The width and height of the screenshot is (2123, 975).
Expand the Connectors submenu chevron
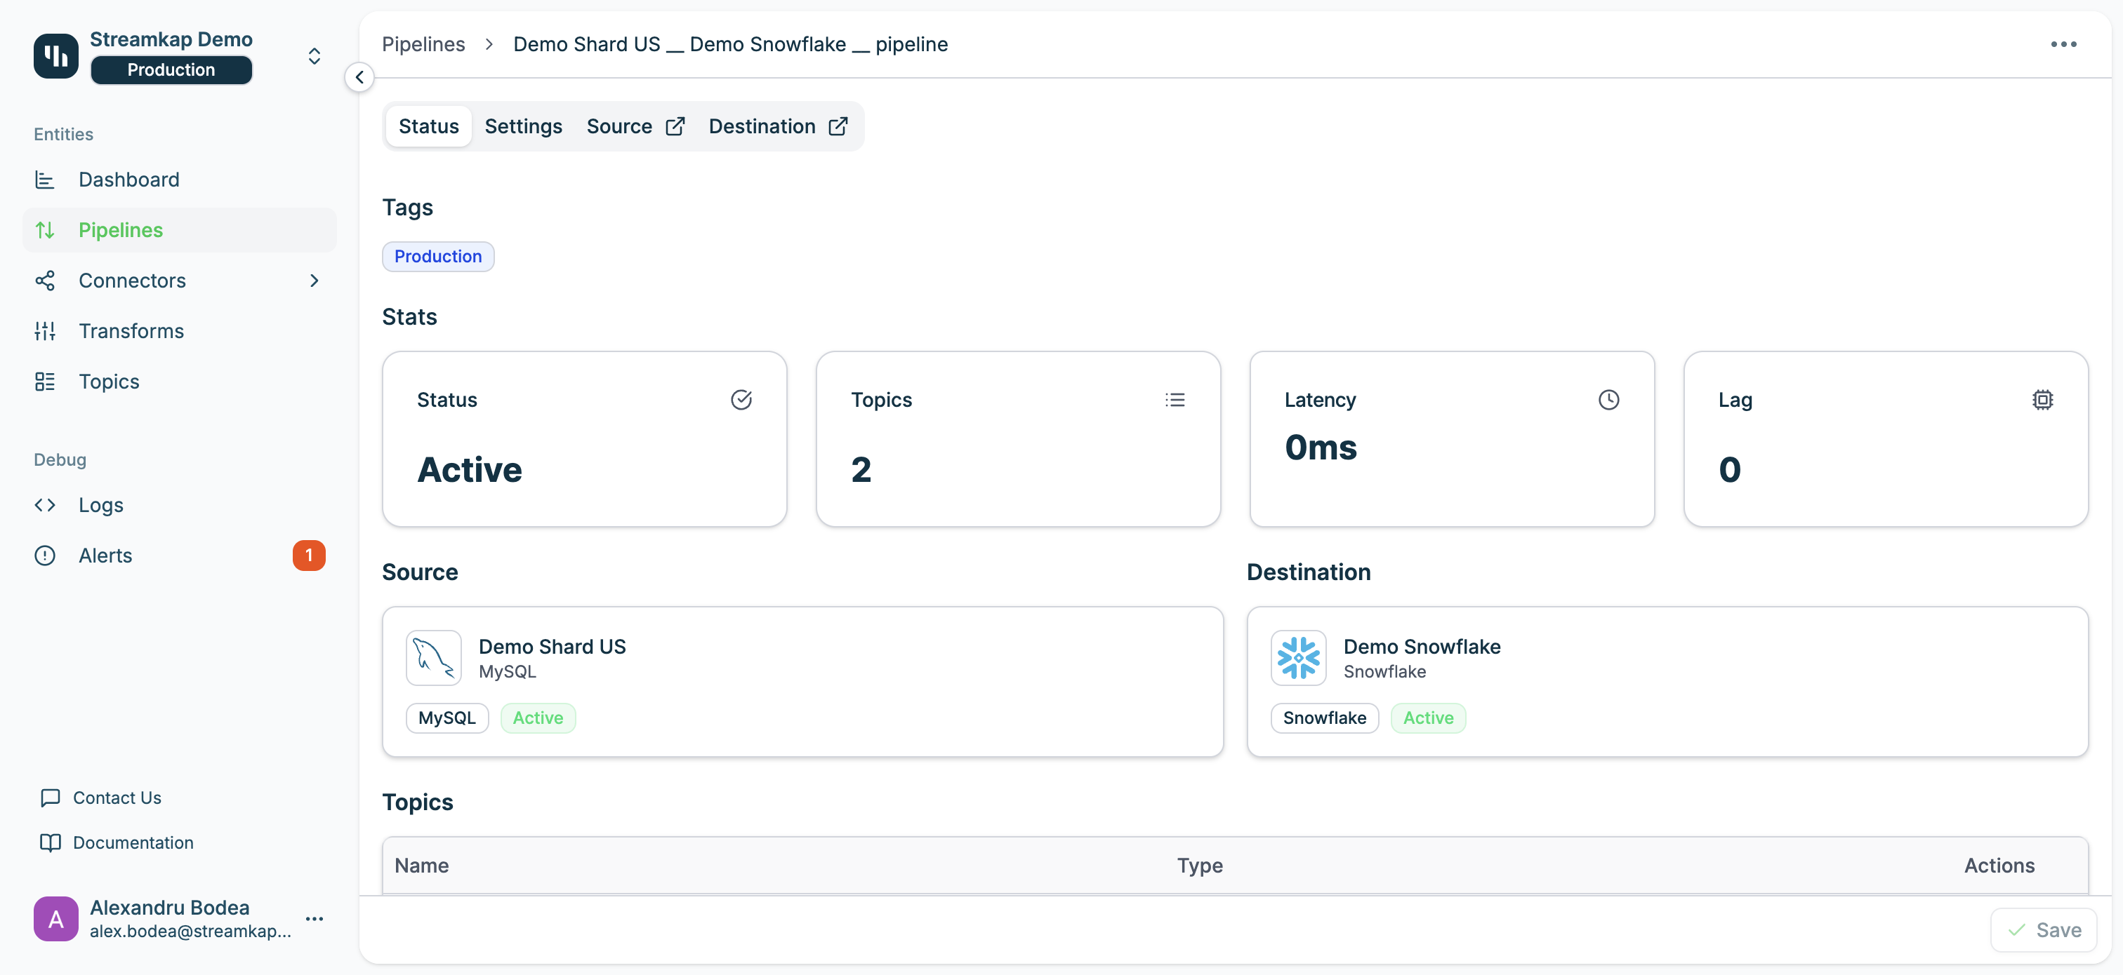[314, 281]
